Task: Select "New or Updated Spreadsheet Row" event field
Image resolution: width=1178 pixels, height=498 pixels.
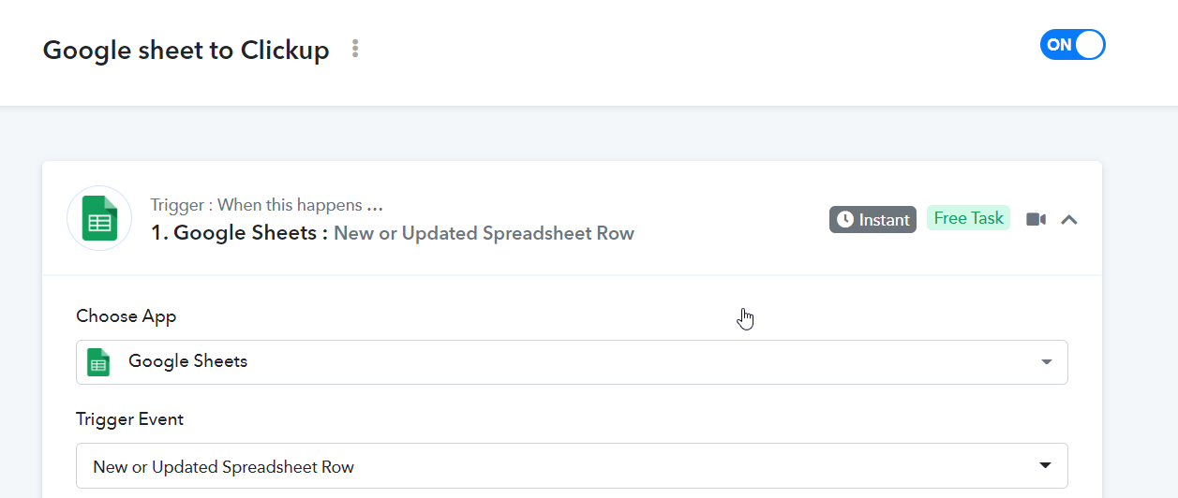Action: tap(572, 466)
